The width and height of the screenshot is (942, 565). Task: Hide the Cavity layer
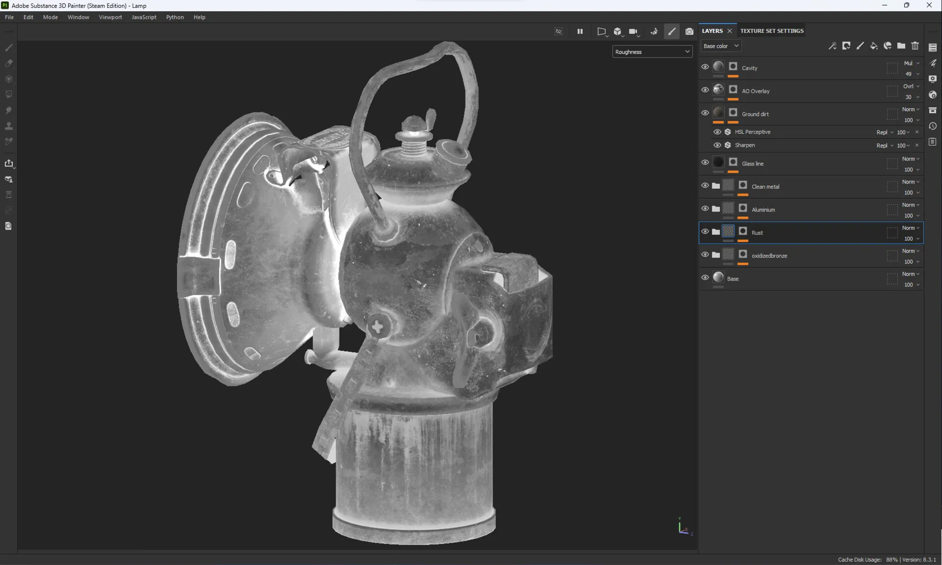point(705,67)
